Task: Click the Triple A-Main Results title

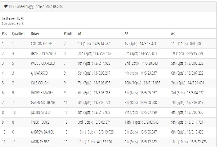Action: pyautogui.click(x=35, y=6)
